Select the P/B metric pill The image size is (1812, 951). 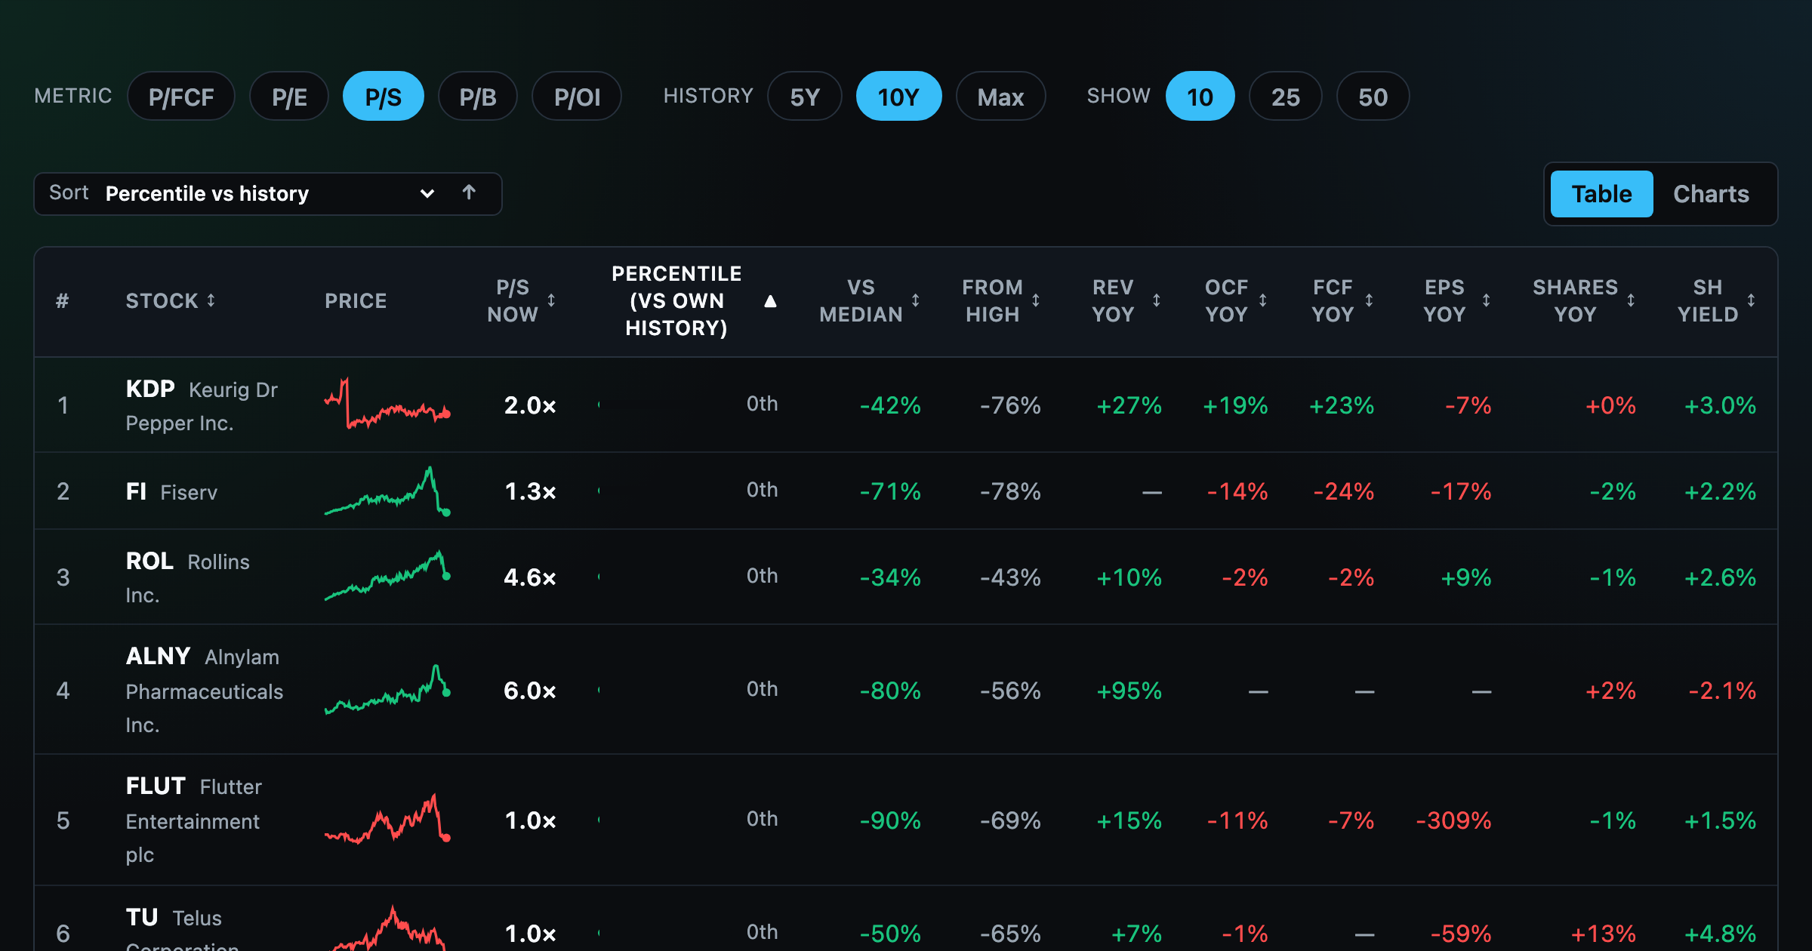click(478, 97)
